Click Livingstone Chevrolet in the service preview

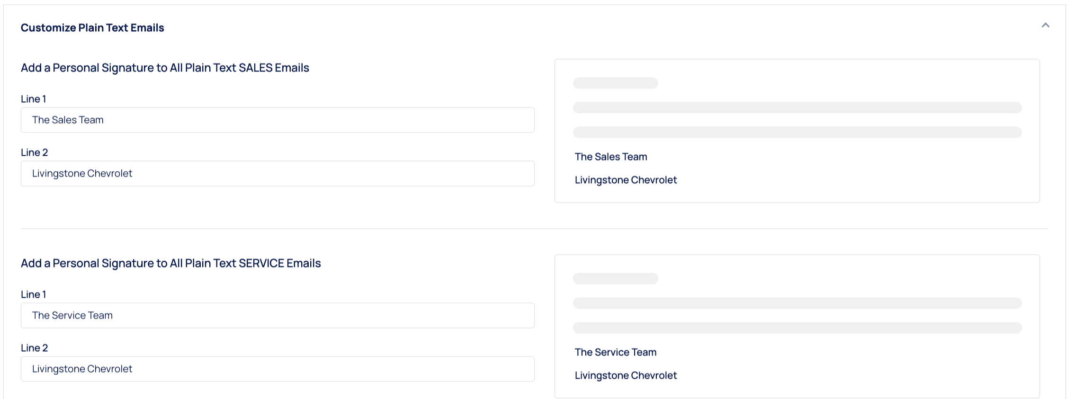[x=626, y=376]
